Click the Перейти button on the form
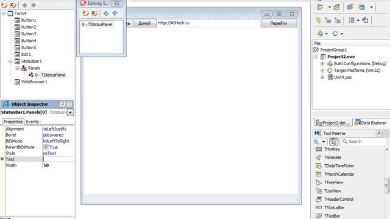 (x=279, y=23)
